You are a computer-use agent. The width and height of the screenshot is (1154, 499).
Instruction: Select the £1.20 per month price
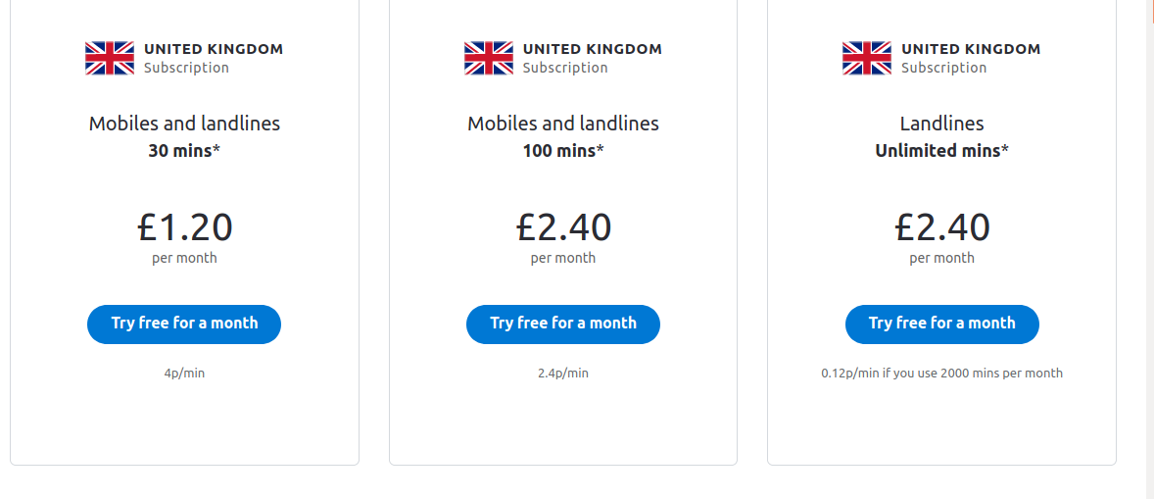click(185, 227)
